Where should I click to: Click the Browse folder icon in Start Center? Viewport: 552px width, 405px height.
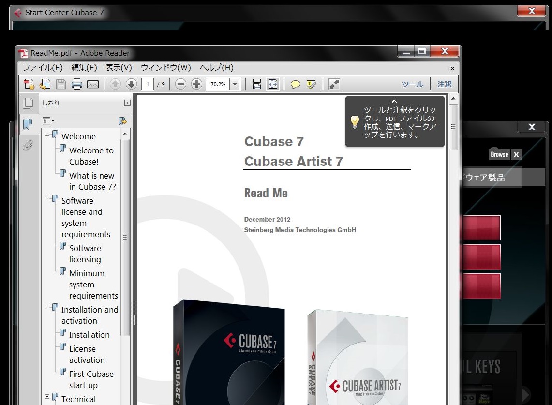pos(500,154)
